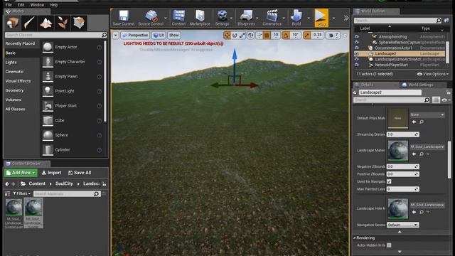Navigate to SoulCity breadcrumb folder
The height and width of the screenshot is (256, 455).
pyautogui.click(x=64, y=183)
